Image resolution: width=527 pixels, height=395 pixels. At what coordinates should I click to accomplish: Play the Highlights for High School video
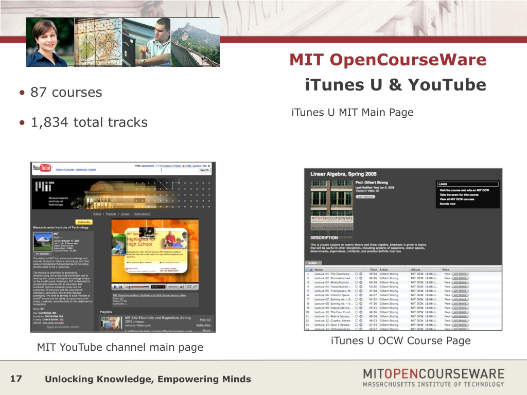click(115, 287)
